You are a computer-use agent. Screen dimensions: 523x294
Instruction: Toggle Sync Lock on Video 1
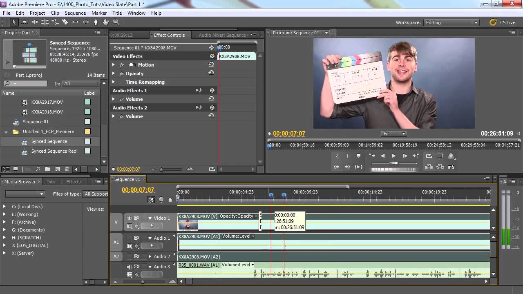[136, 218]
